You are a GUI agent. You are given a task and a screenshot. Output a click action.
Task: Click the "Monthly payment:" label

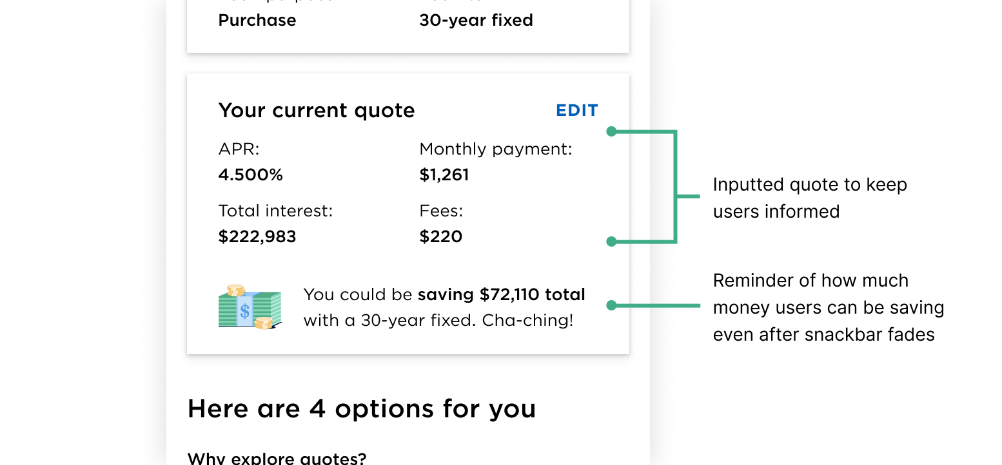496,149
